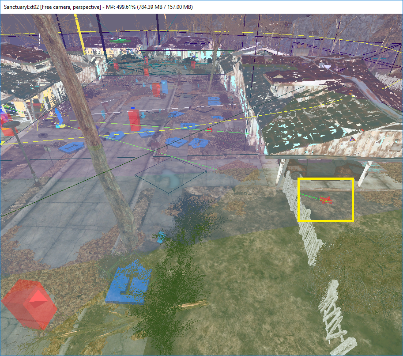403x356 pixels.
Task: Pick the small cyan marker beside the dark bush
Action: tap(161, 237)
